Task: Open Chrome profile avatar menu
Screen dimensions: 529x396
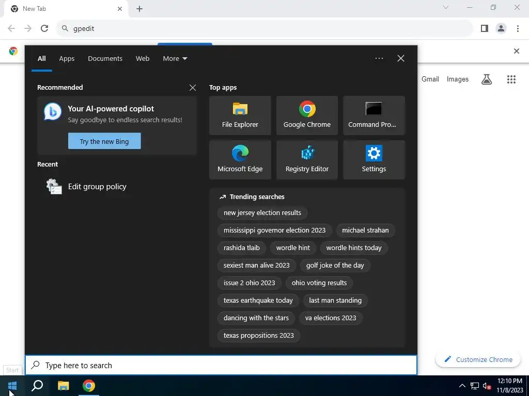Action: [501, 28]
